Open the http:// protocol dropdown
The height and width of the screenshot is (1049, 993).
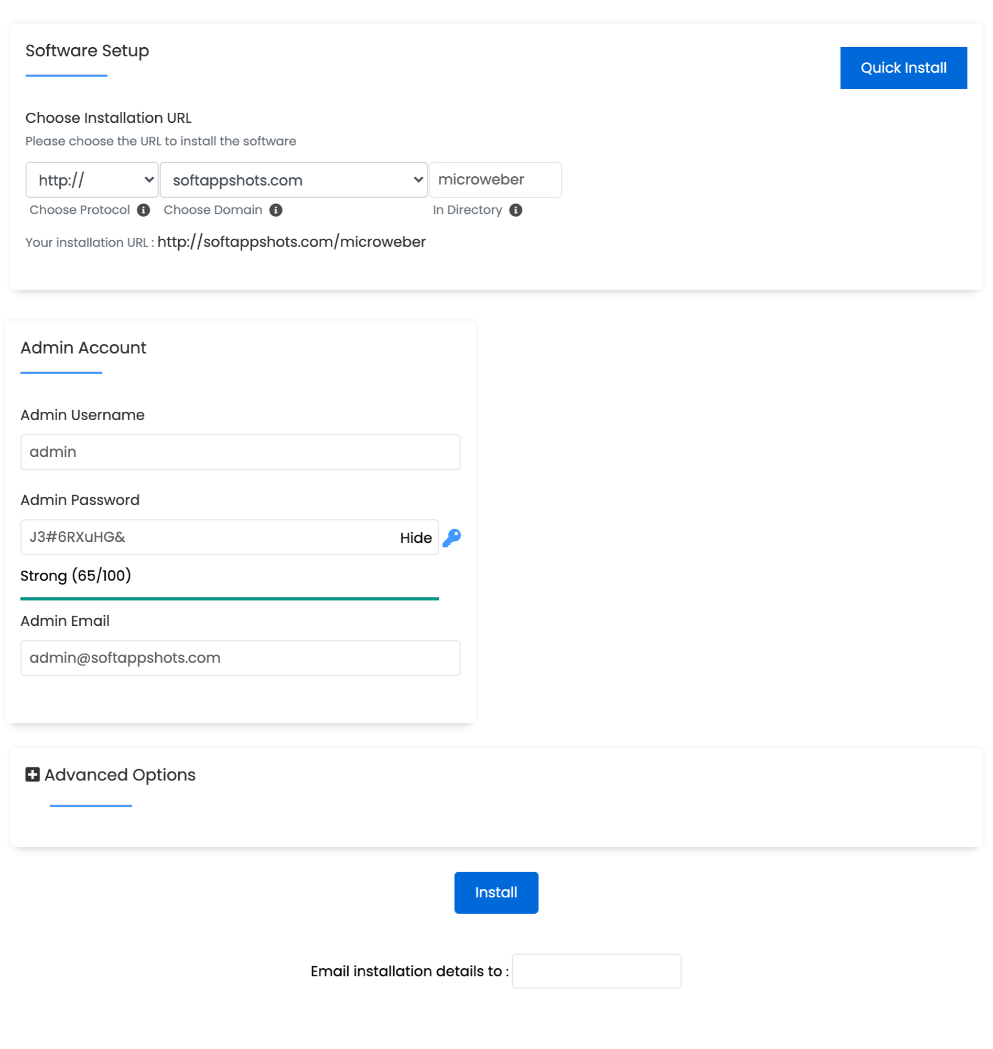pyautogui.click(x=92, y=180)
